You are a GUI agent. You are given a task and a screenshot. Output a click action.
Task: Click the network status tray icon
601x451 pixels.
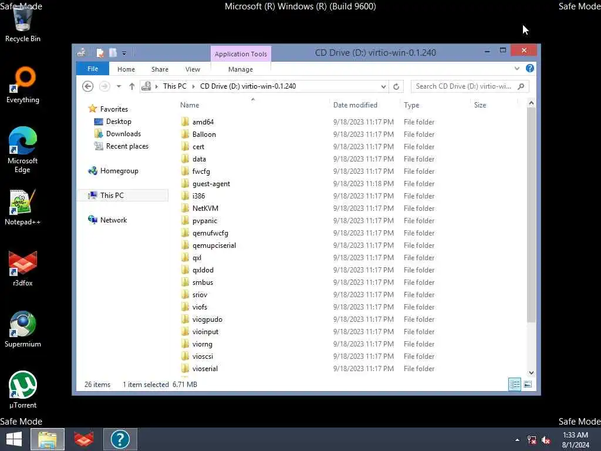532,440
